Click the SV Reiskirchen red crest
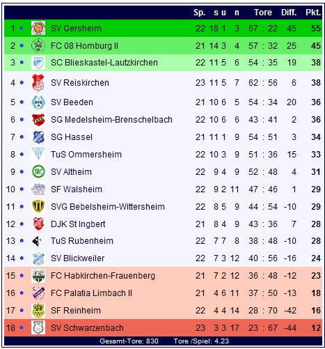This screenshot has width=325, height=349. click(38, 83)
